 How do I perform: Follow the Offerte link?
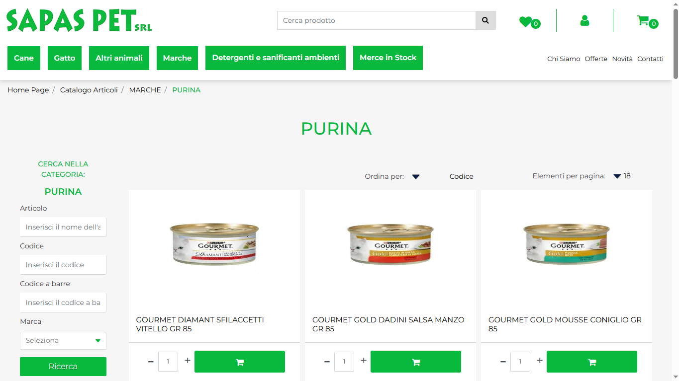pos(596,59)
